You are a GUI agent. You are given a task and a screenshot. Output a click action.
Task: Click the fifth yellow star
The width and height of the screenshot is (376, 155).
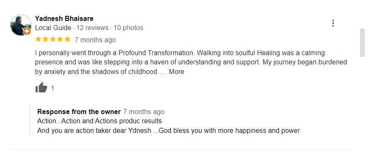pos(68,39)
